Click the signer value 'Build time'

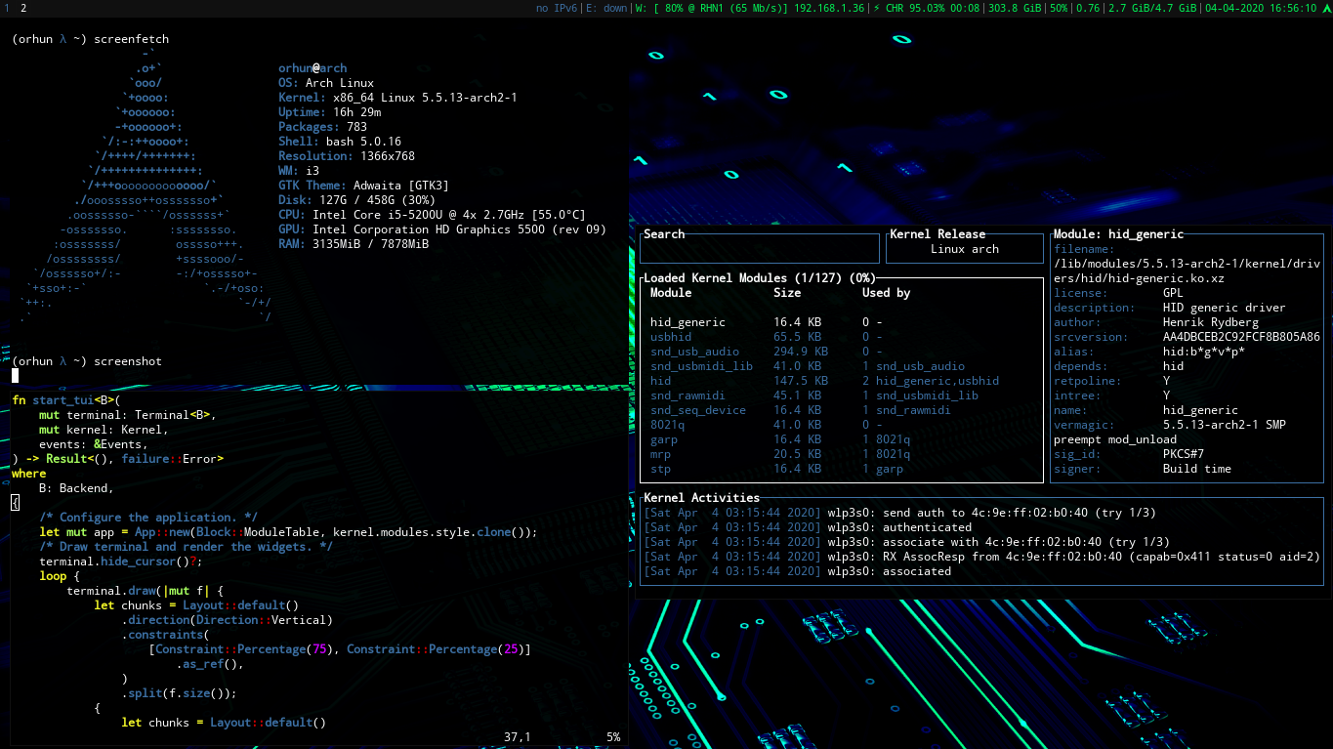(x=1197, y=469)
